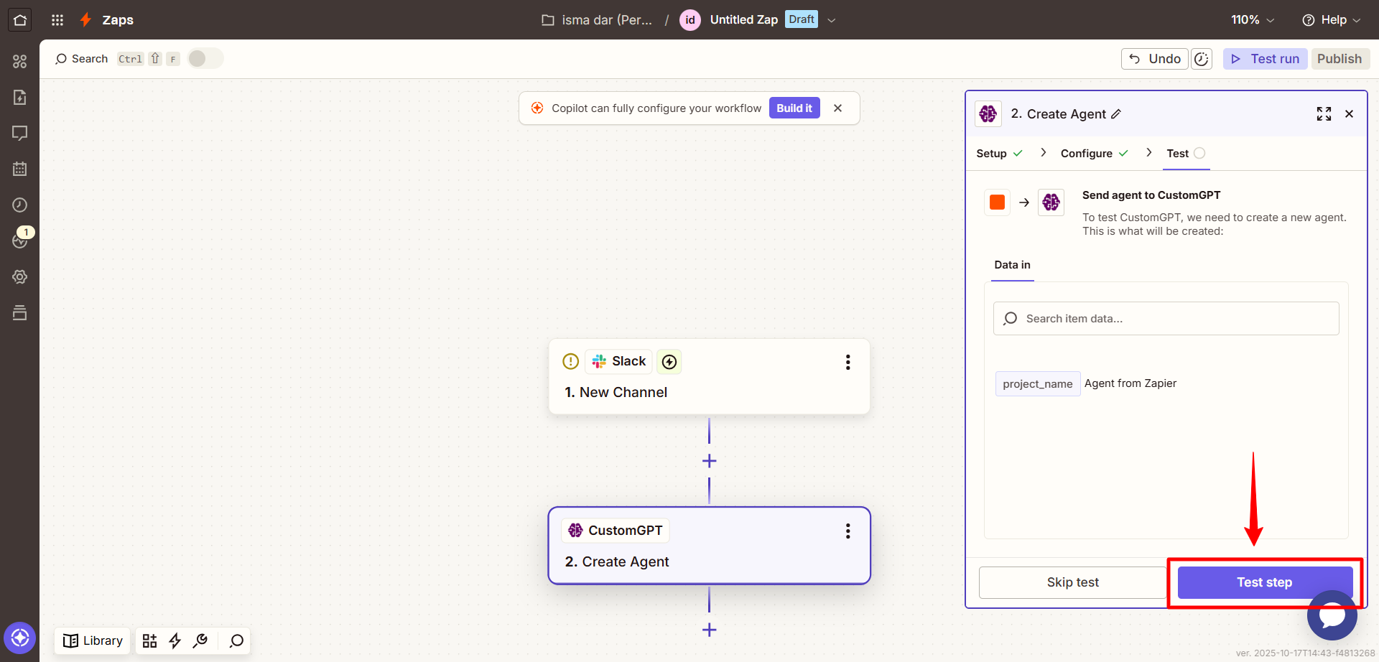Click the Test step button
This screenshot has height=662, width=1379.
[1265, 582]
